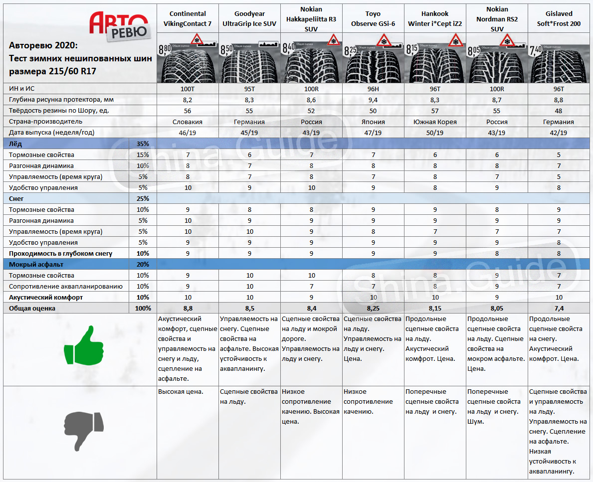The width and height of the screenshot is (593, 482).
Task: Open the Toyo Observe GSi-6 tire photo
Action: [x=373, y=58]
